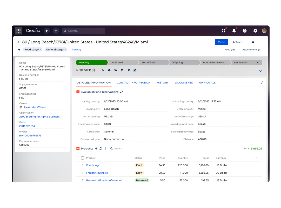Screen dimensions: 281x208
Task: Click the email envelope icon in Next Step
Action: coord(109,70)
